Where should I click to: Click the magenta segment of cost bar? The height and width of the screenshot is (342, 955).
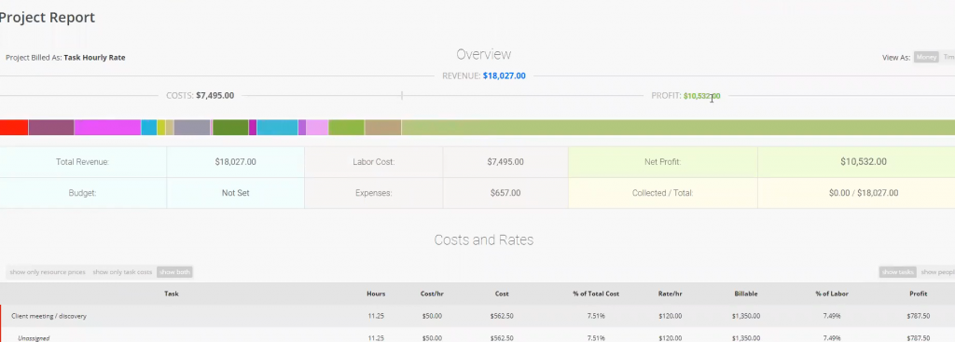108,127
